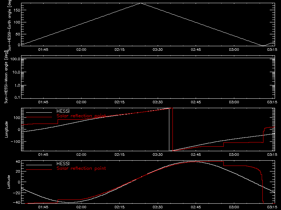Select the HESSI legend label in Longitude plot
Viewport: 281px width, 210px height.
tap(63, 111)
